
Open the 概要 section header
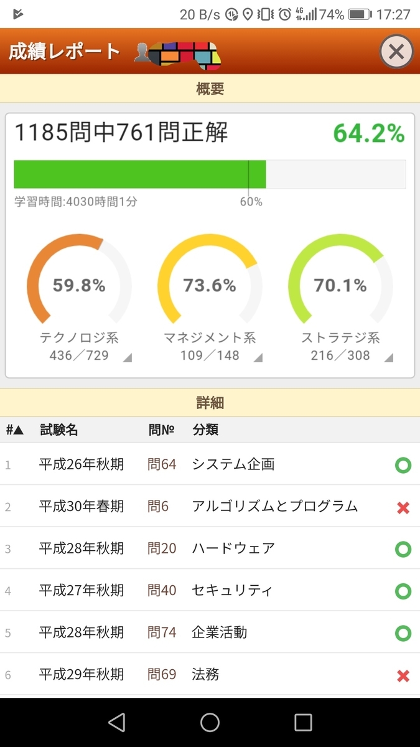(210, 88)
